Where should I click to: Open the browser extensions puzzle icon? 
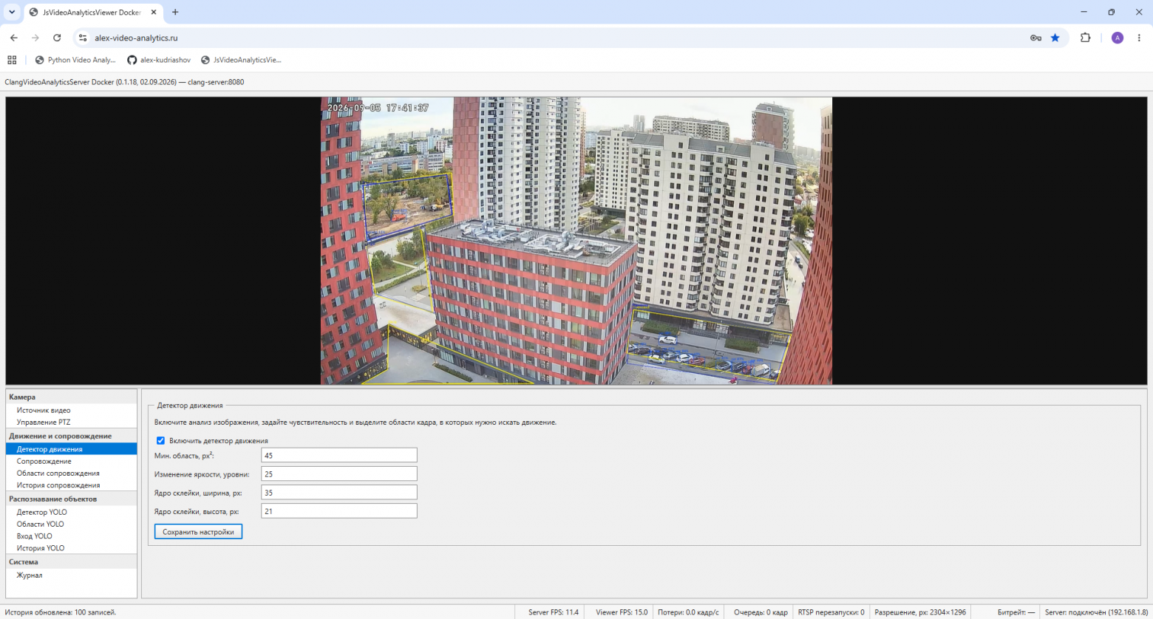[x=1085, y=38]
